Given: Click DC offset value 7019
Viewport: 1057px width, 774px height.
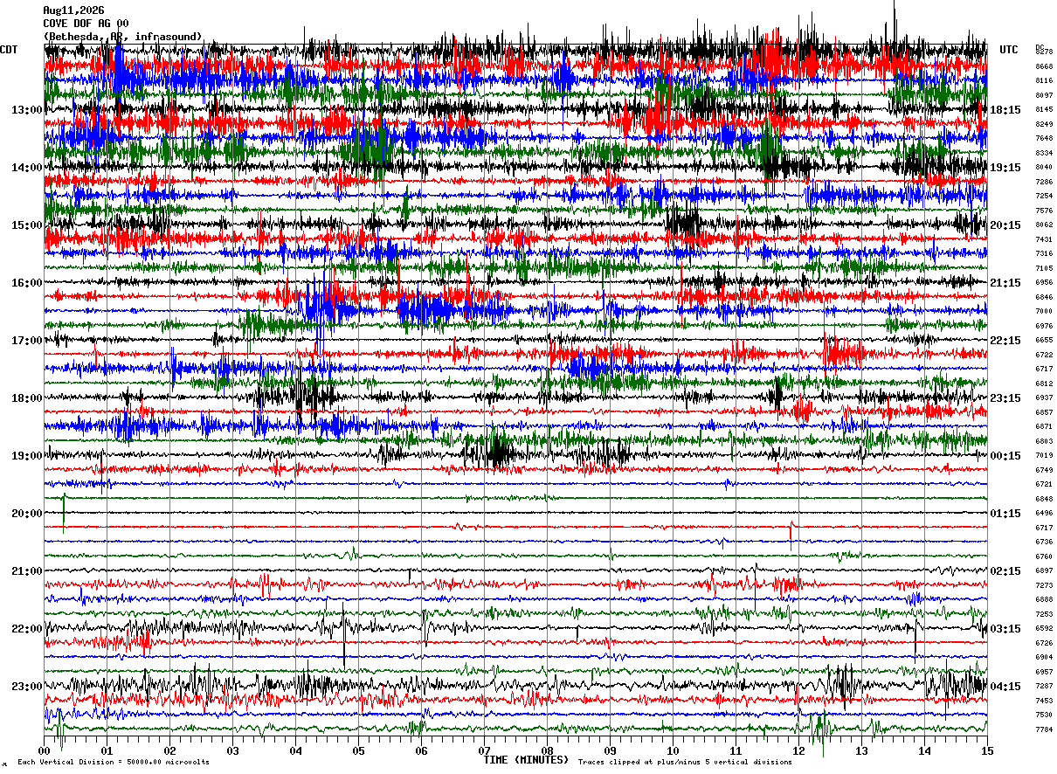Looking at the screenshot, I should 1044,455.
